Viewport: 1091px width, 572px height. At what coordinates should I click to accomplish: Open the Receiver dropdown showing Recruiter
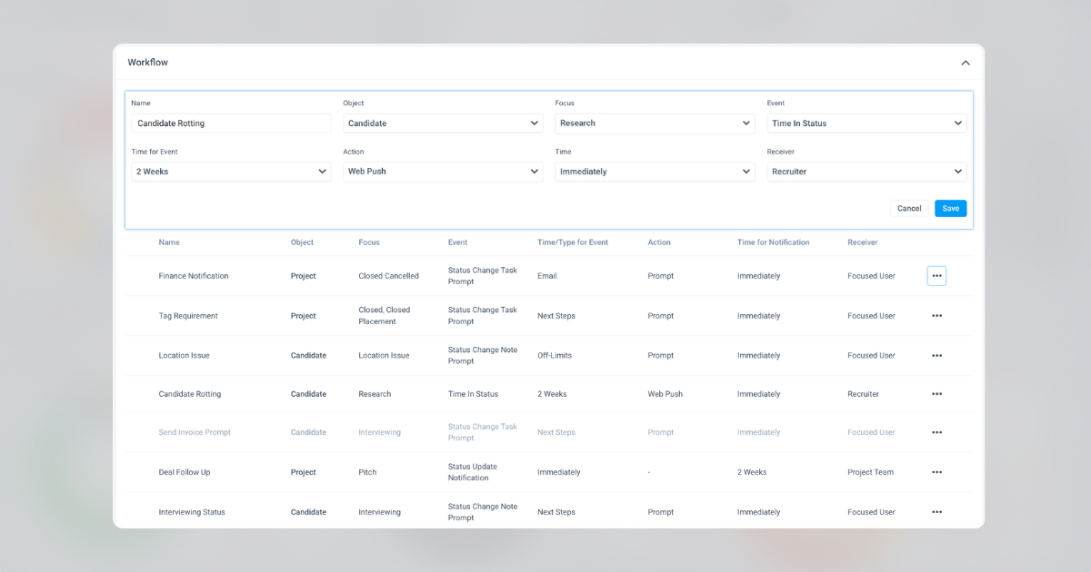(866, 172)
